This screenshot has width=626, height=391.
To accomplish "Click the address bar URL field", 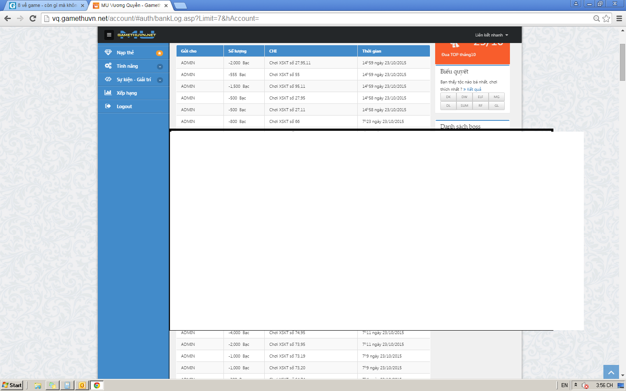I will pyautogui.click(x=304, y=18).
